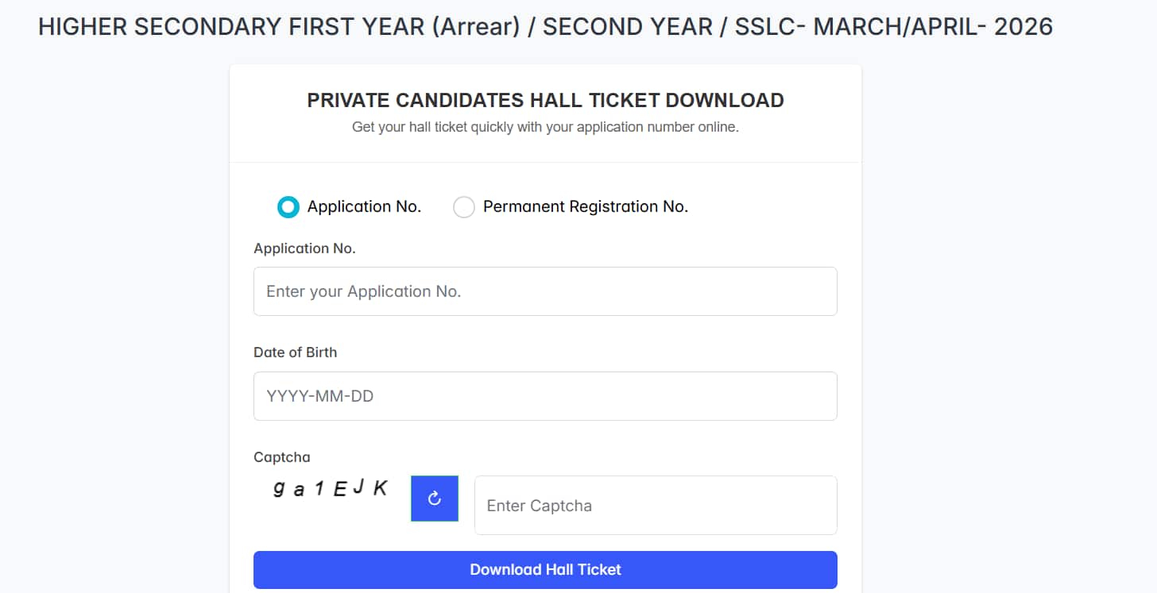Select the Application No. radio button
This screenshot has width=1157, height=593.
pos(288,207)
